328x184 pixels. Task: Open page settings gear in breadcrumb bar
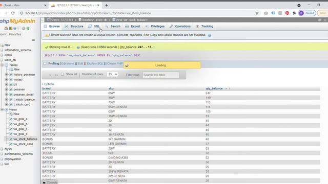click(x=320, y=20)
